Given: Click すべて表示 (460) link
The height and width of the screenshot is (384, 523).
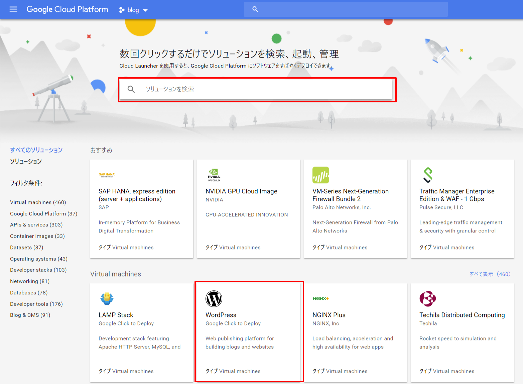Looking at the screenshot, I should [490, 274].
